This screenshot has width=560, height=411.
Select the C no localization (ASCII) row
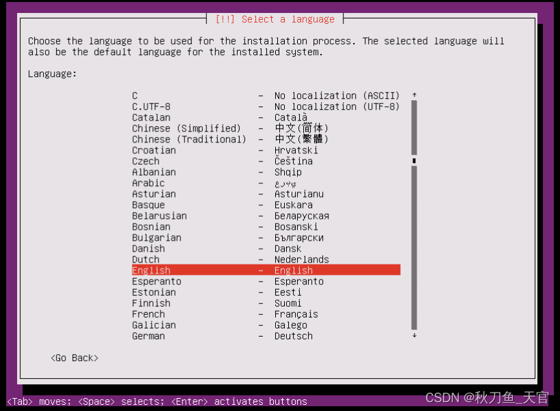(266, 95)
